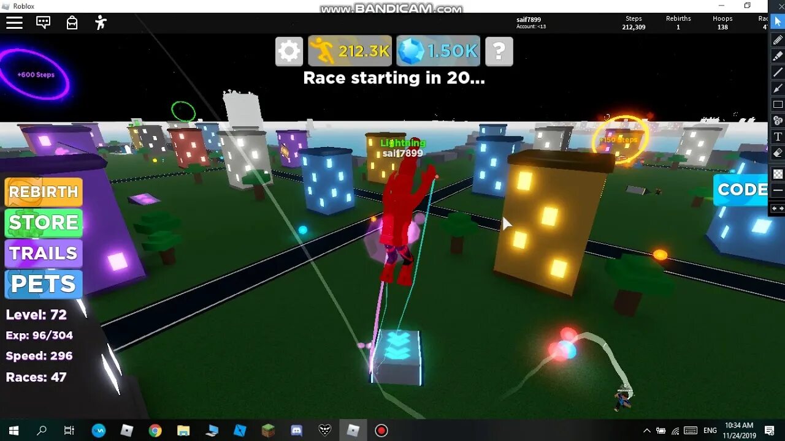This screenshot has height=441, width=785.
Task: Click the orange +150 Steps hoop
Action: click(620, 140)
